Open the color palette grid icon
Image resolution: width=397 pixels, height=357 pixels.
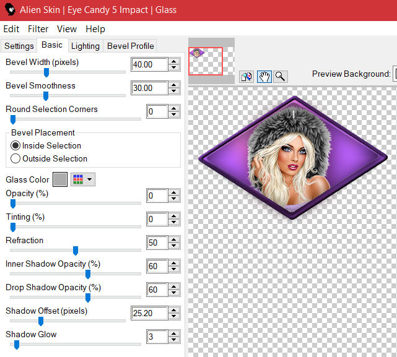pyautogui.click(x=78, y=179)
